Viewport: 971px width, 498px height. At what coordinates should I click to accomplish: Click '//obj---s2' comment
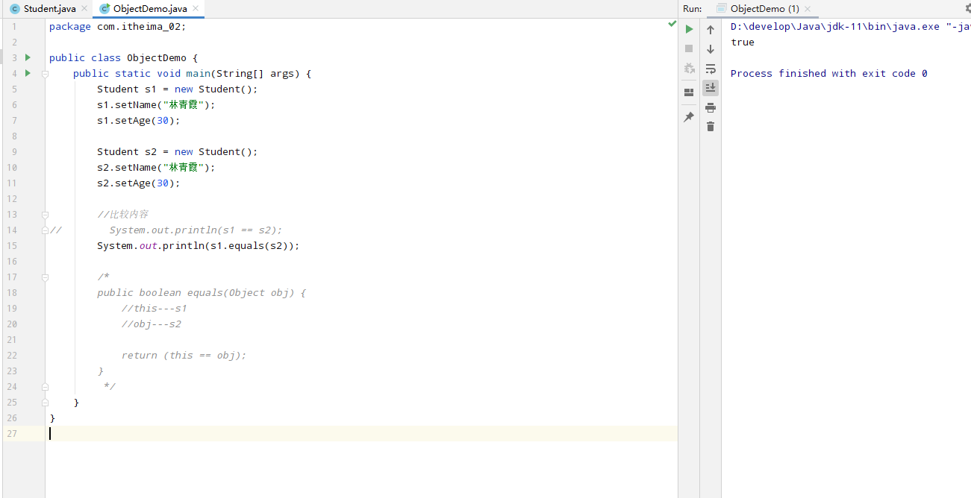[x=152, y=324]
